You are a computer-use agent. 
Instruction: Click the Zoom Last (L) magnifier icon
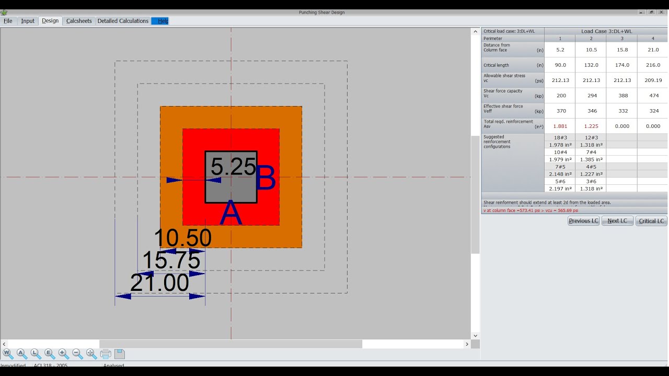click(x=36, y=354)
